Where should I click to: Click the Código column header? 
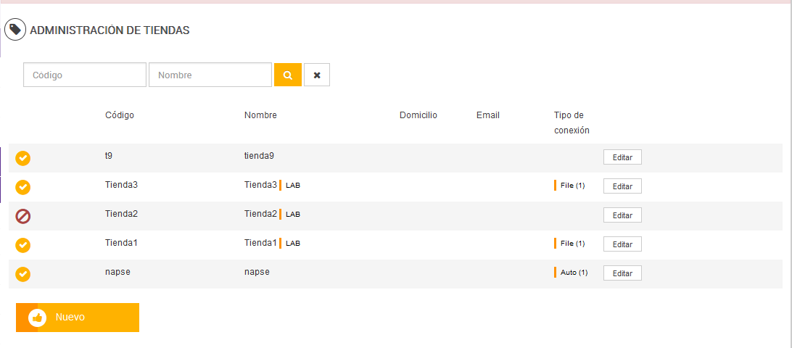(x=120, y=115)
